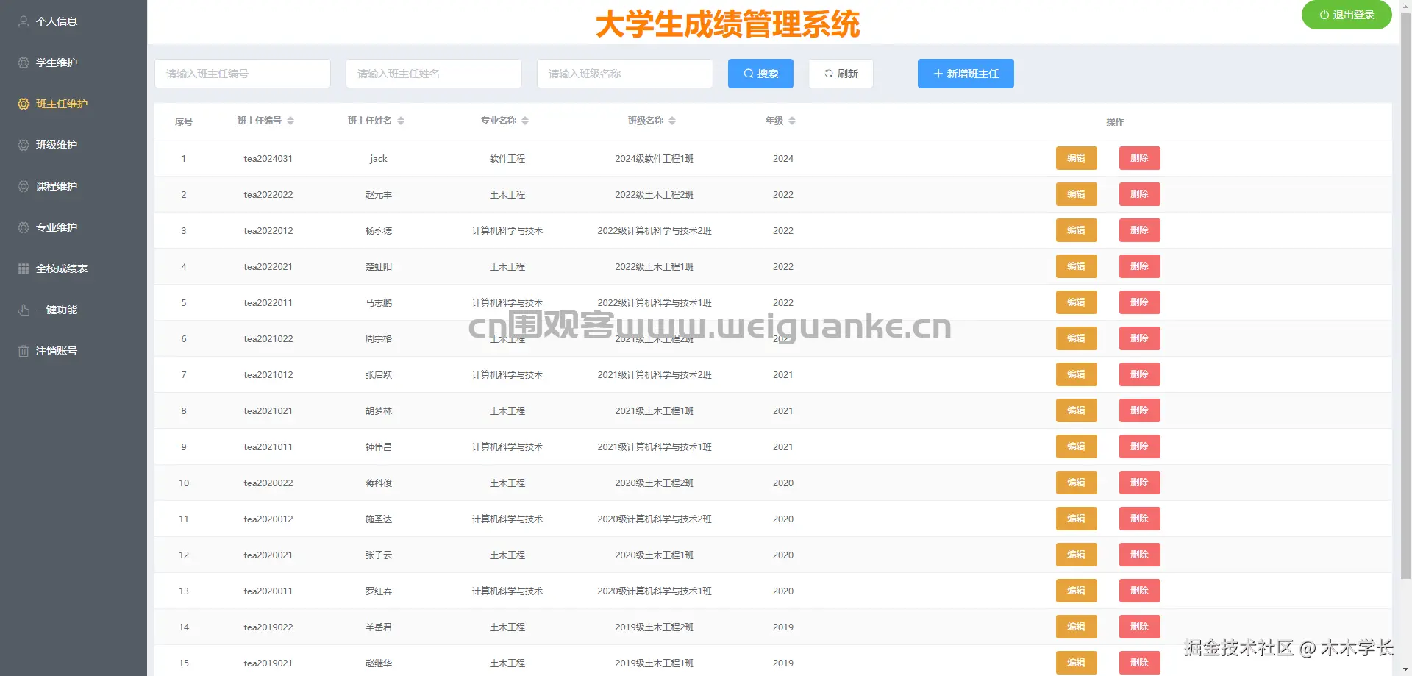Click the gear icon beside 班级维护
1412x676 pixels.
24,145
